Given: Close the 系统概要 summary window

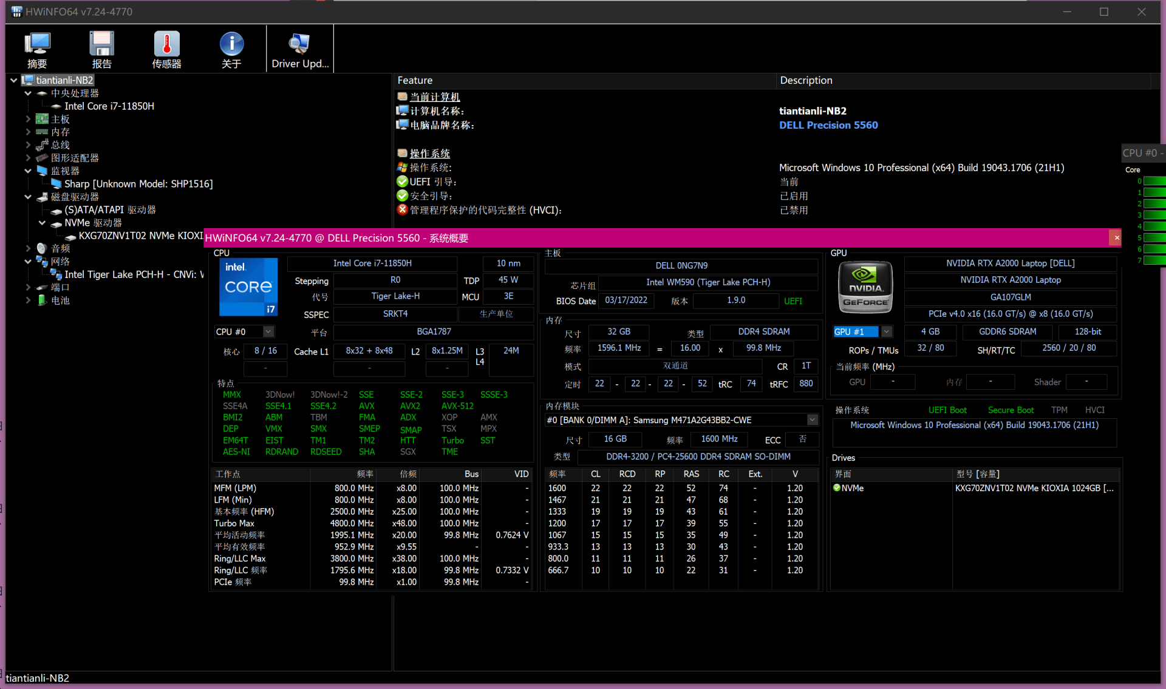Looking at the screenshot, I should pyautogui.click(x=1116, y=238).
